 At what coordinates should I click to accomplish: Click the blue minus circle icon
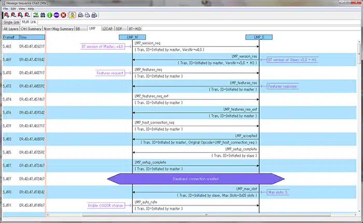[x=56, y=16]
